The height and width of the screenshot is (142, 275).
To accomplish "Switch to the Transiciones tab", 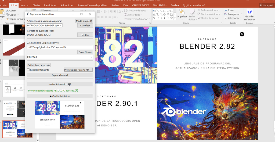I will [50, 5].
